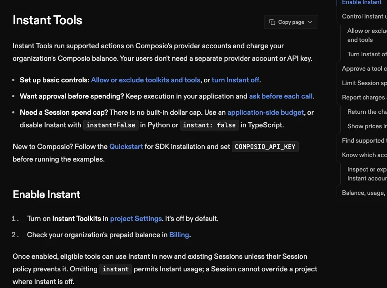Viewport: 387px width, 288px height.
Task: Click the 'instant=False' code snippet
Action: tap(111, 125)
